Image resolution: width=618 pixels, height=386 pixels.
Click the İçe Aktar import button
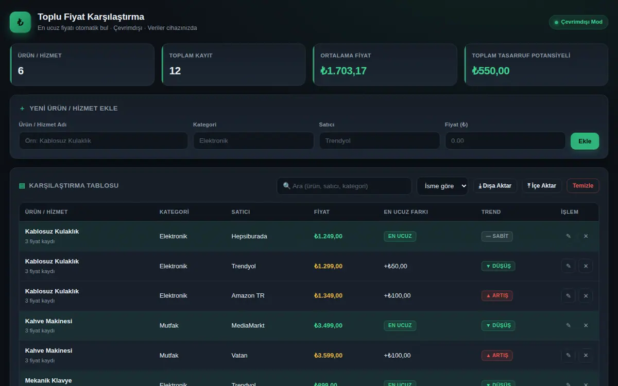click(x=542, y=186)
